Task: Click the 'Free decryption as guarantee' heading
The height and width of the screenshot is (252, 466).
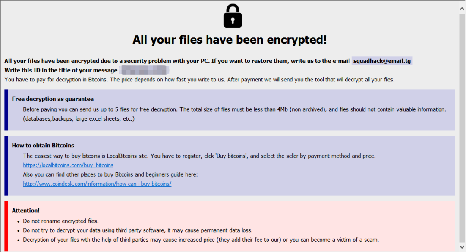Action: coord(53,99)
